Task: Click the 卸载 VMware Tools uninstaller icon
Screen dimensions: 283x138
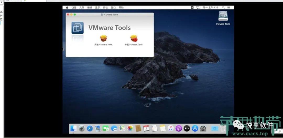Action: [134, 38]
